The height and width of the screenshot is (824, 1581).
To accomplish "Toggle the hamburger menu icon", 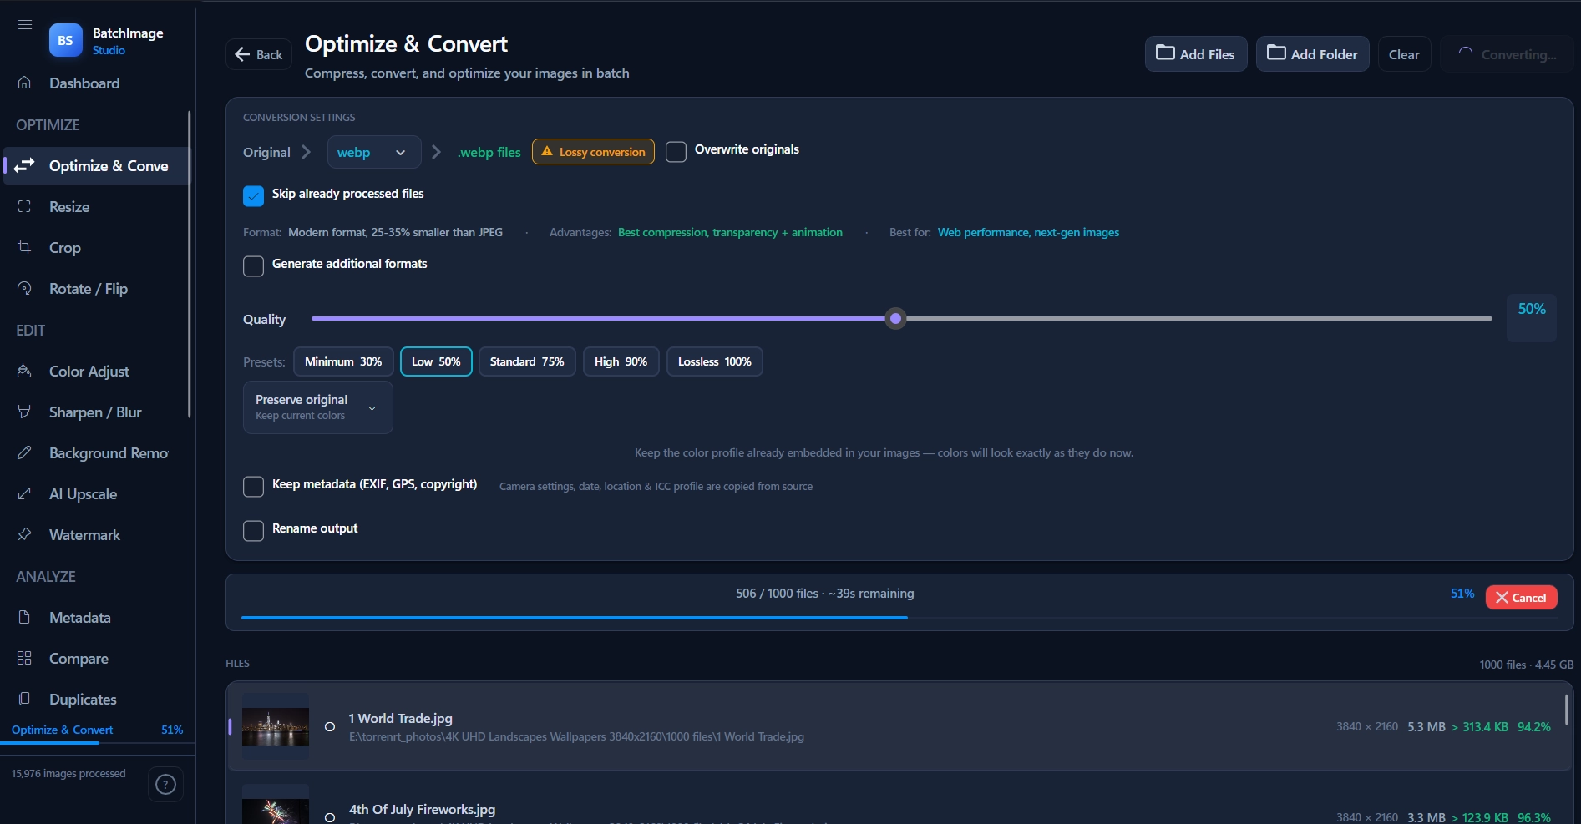I will [x=25, y=24].
